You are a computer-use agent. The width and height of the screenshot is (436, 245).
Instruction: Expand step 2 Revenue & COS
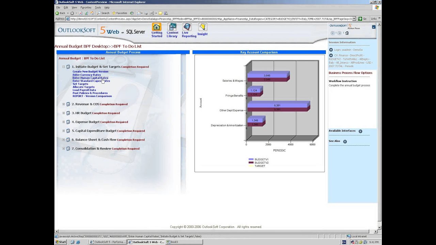(64, 104)
